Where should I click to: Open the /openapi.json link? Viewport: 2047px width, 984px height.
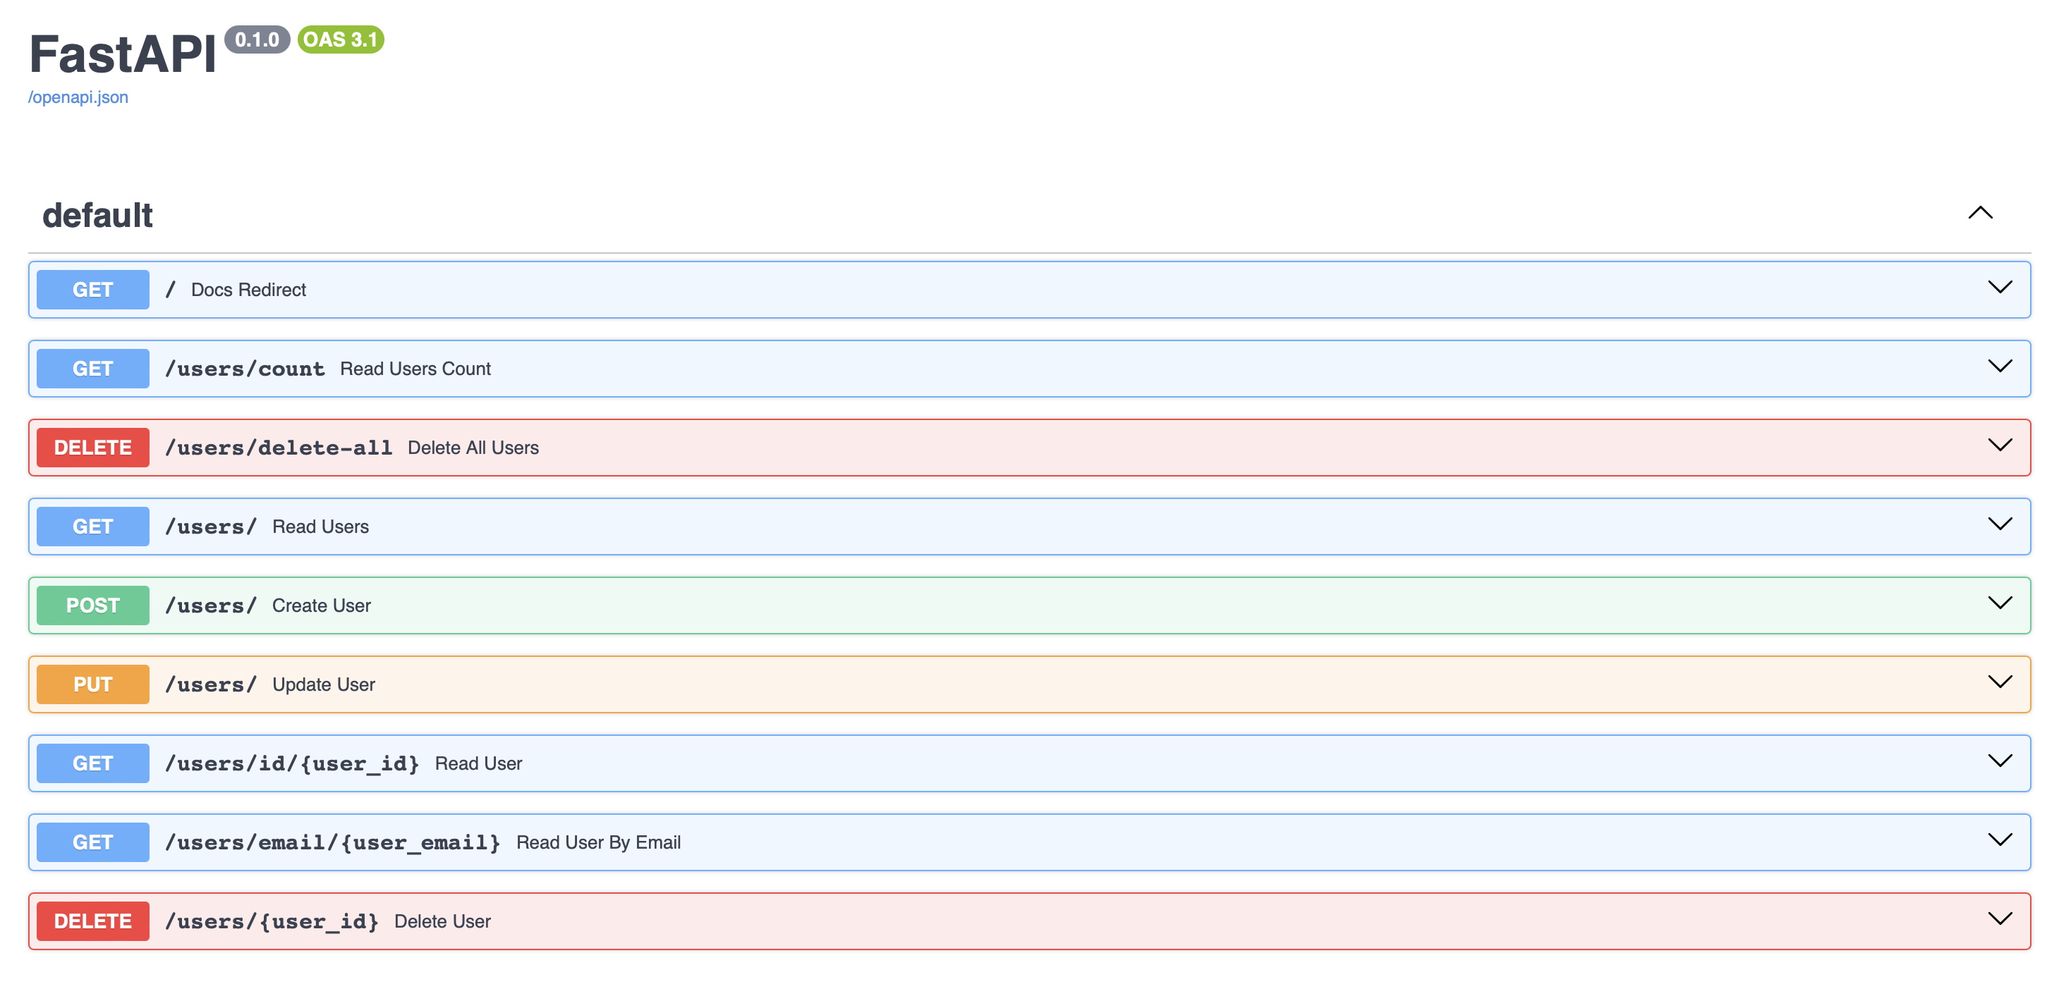pos(78,97)
